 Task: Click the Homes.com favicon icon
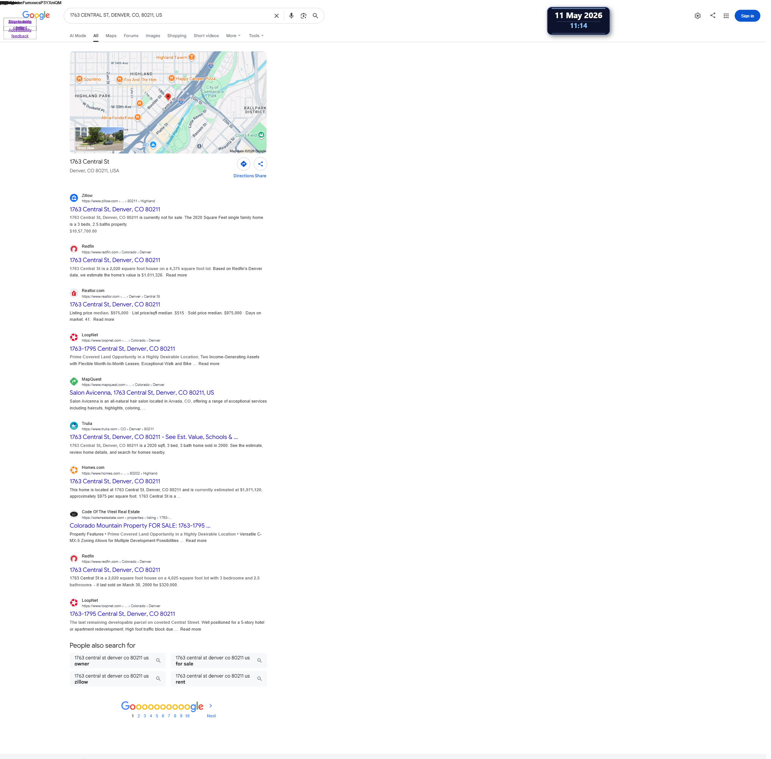74,470
